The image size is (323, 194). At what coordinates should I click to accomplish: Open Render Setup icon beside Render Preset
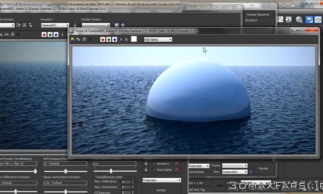point(117,25)
